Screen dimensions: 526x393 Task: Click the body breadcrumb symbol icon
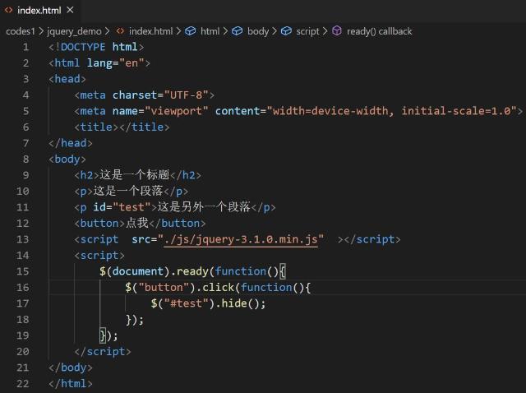(238, 31)
